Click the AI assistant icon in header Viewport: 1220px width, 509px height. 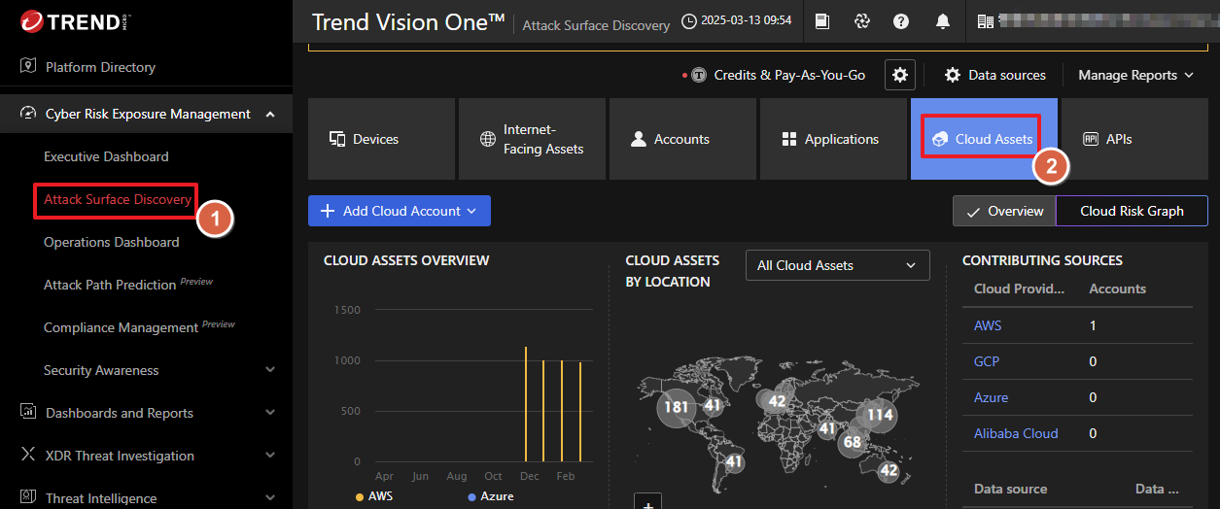tap(861, 21)
